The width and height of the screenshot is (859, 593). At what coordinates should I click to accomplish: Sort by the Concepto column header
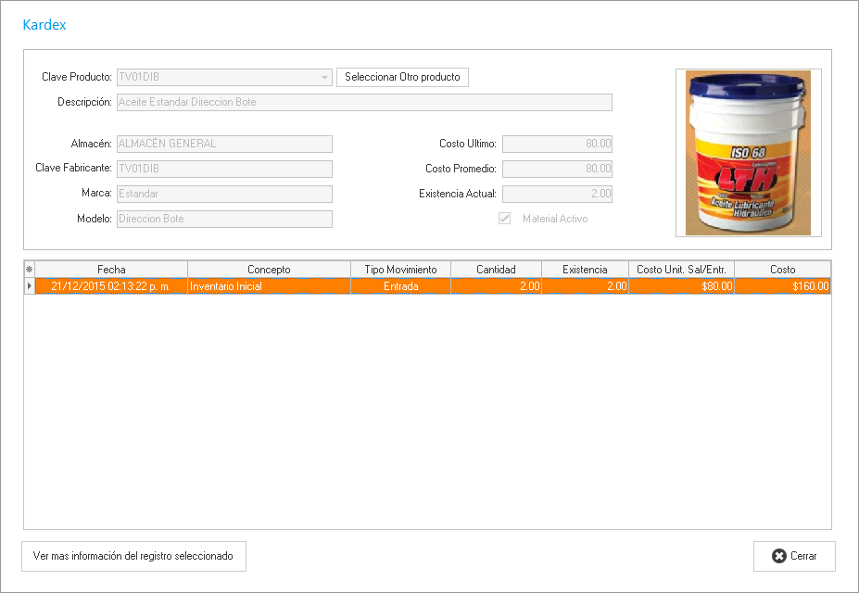pyautogui.click(x=269, y=269)
